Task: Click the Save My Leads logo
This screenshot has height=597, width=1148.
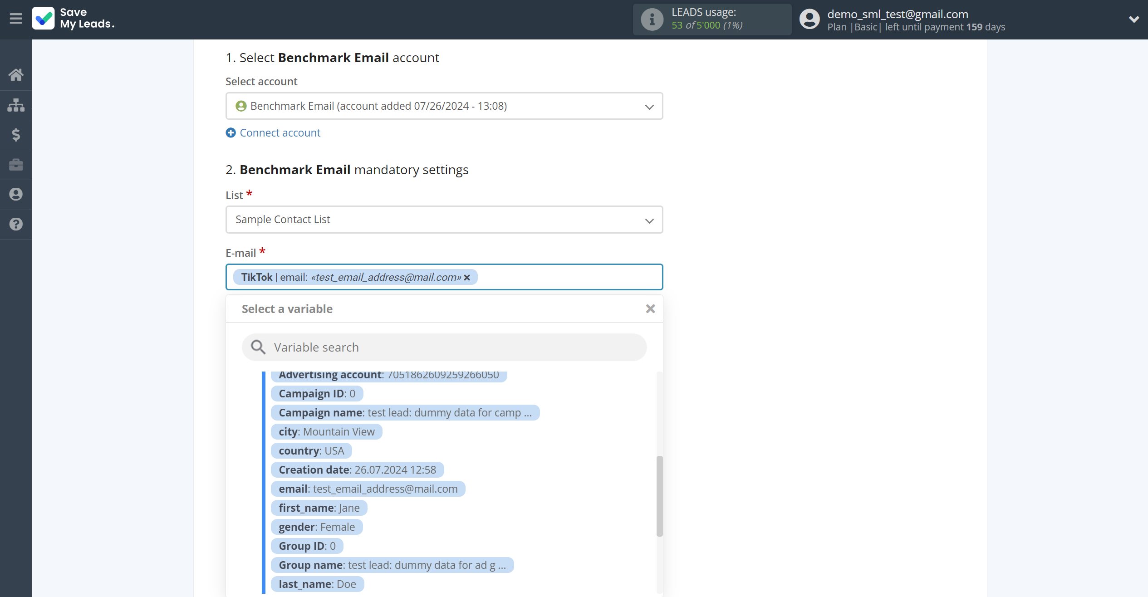Action: (73, 18)
